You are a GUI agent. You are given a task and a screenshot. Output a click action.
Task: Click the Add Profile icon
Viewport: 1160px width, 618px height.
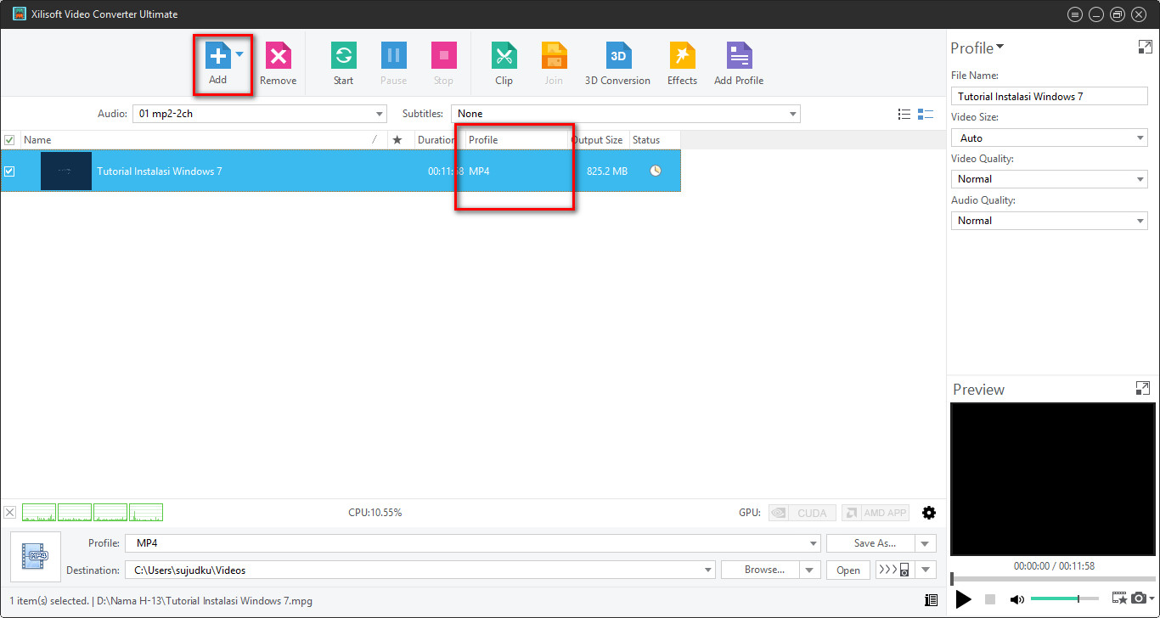point(739,56)
